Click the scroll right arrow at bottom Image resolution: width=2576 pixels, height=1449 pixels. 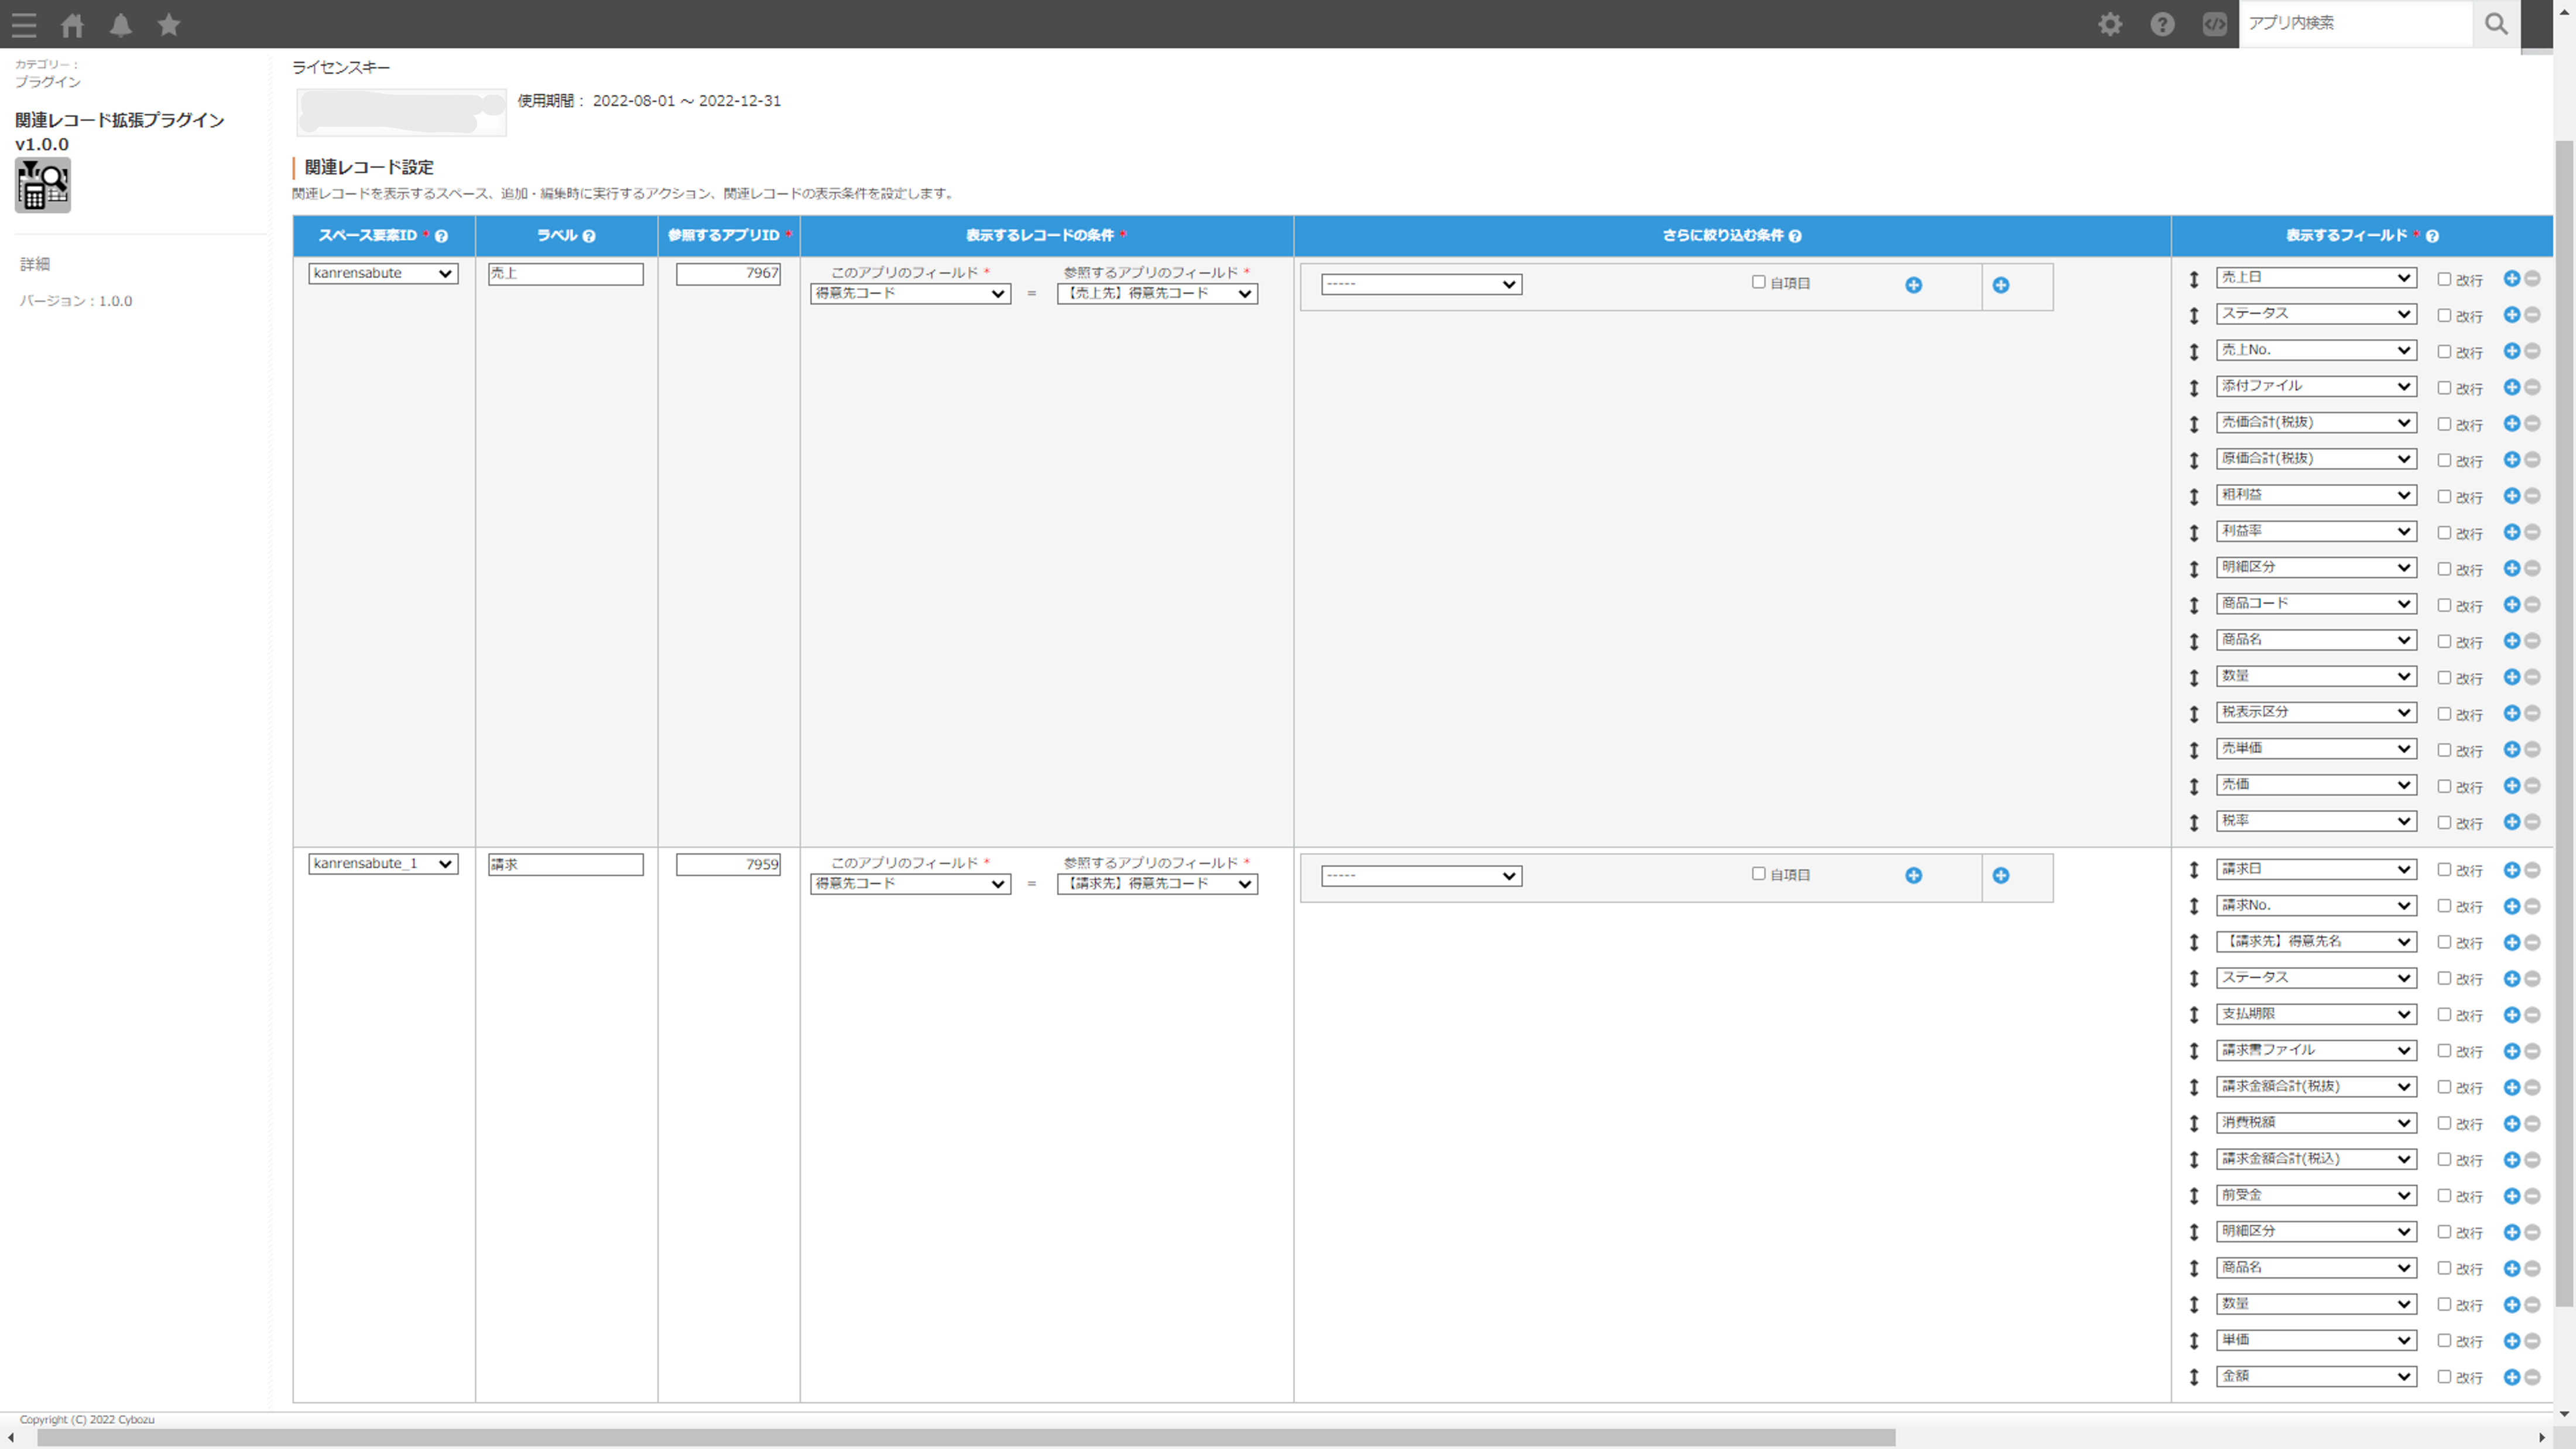(2542, 1438)
